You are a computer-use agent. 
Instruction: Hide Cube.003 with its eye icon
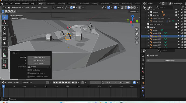coord(182,39)
